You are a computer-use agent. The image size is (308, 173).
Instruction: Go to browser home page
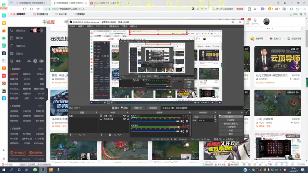(32, 9)
